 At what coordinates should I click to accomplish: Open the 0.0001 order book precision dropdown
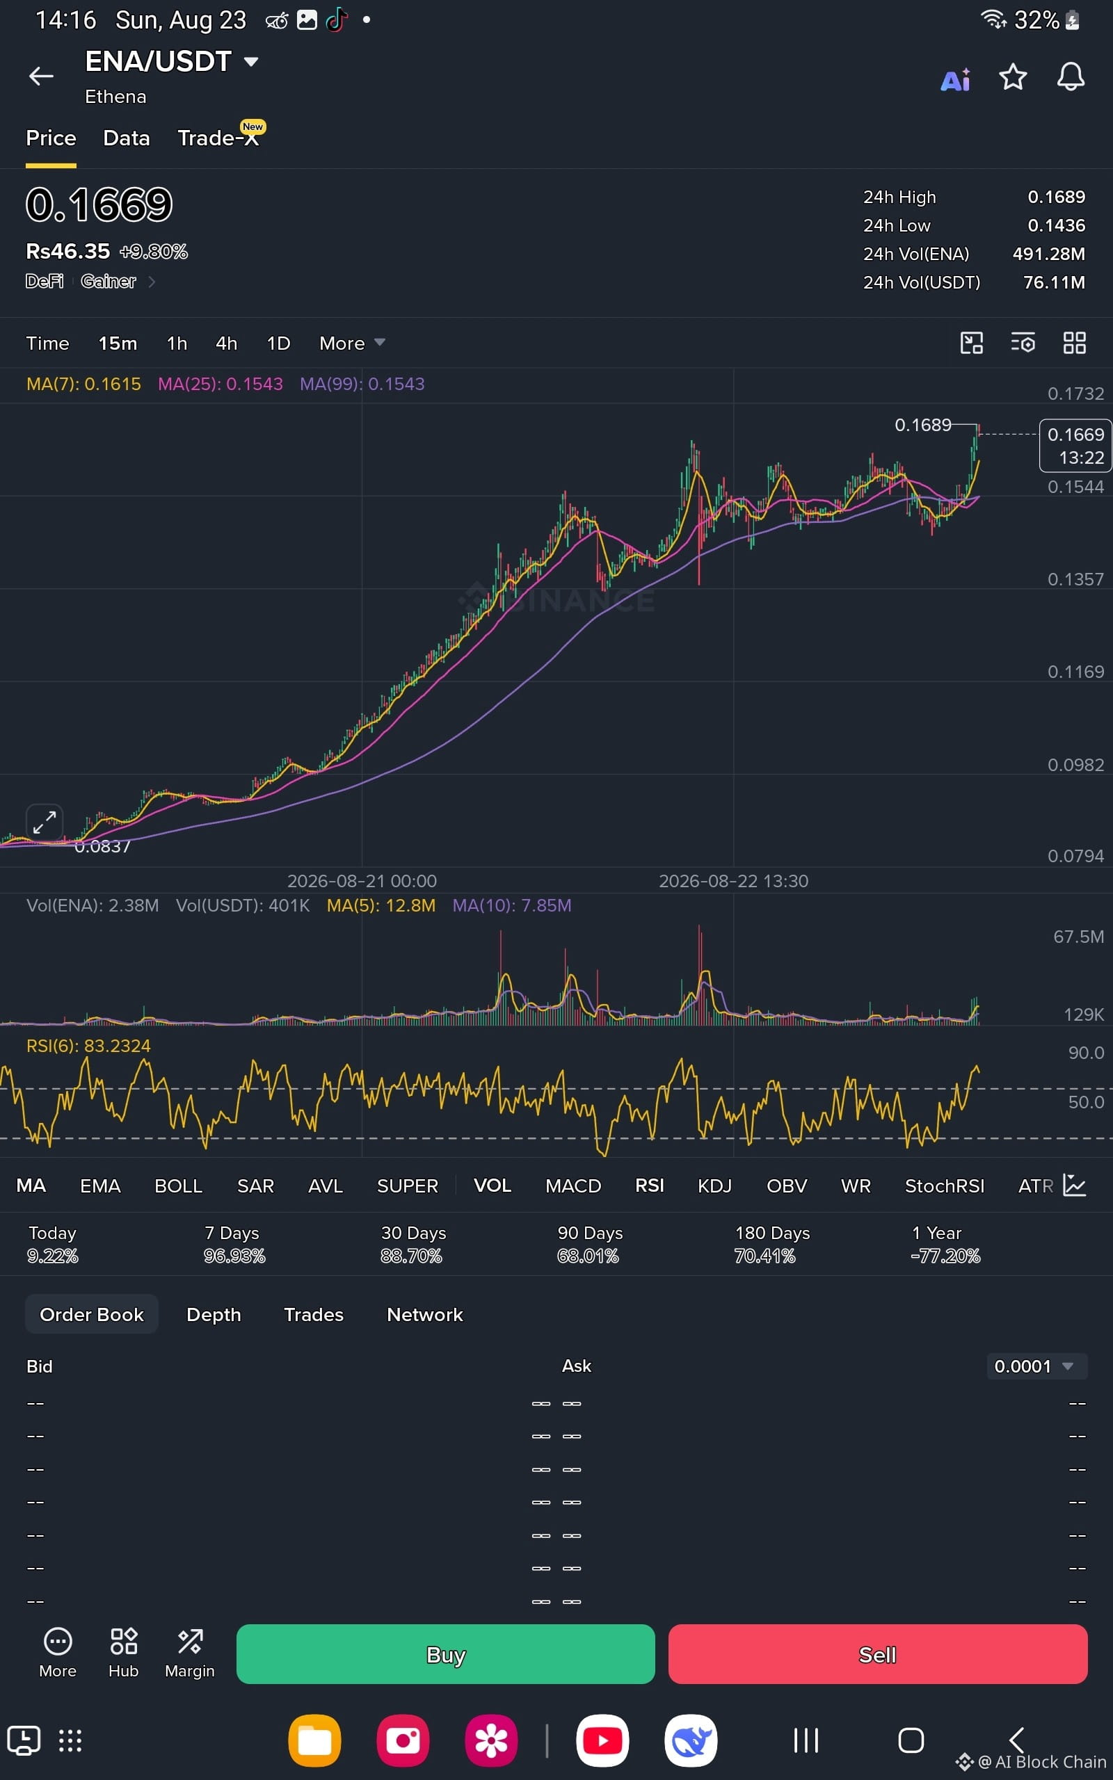coord(1036,1366)
